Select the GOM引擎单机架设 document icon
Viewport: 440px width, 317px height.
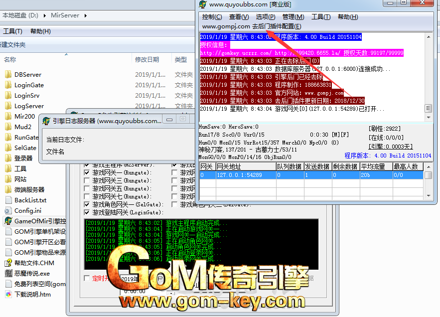tap(8, 232)
